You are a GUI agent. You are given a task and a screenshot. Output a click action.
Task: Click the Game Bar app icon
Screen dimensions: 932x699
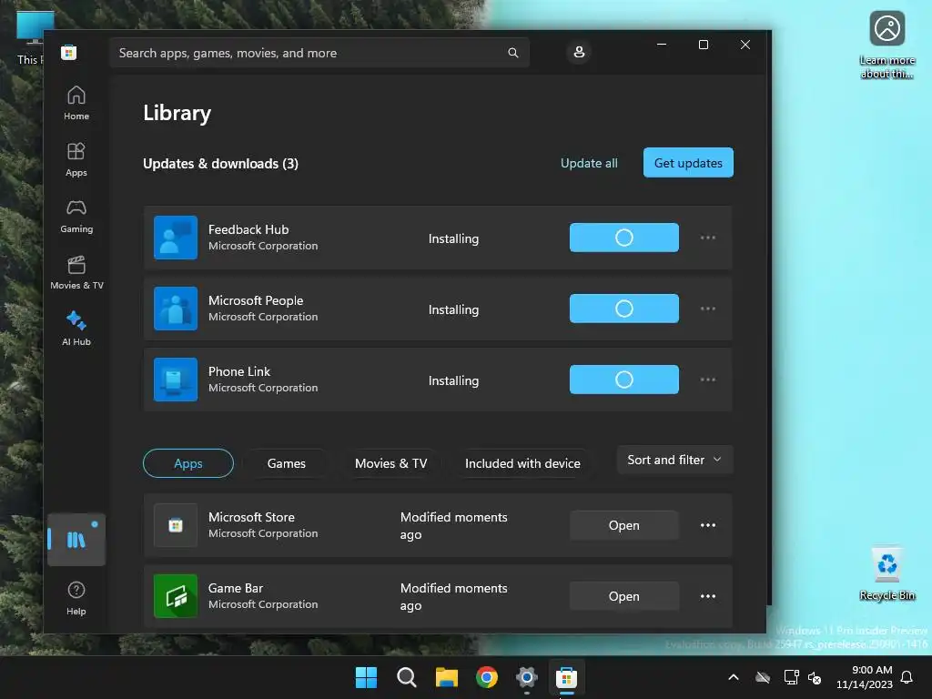[x=176, y=596]
